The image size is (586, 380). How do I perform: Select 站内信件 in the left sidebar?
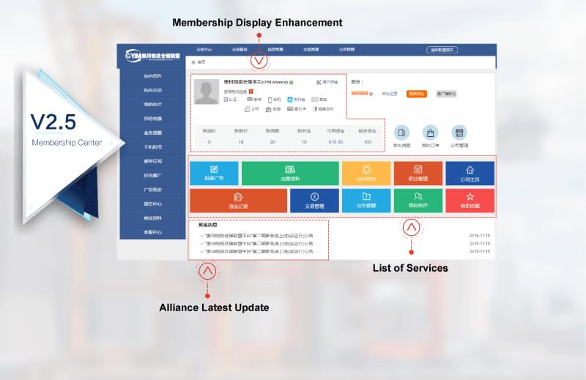pos(152,76)
